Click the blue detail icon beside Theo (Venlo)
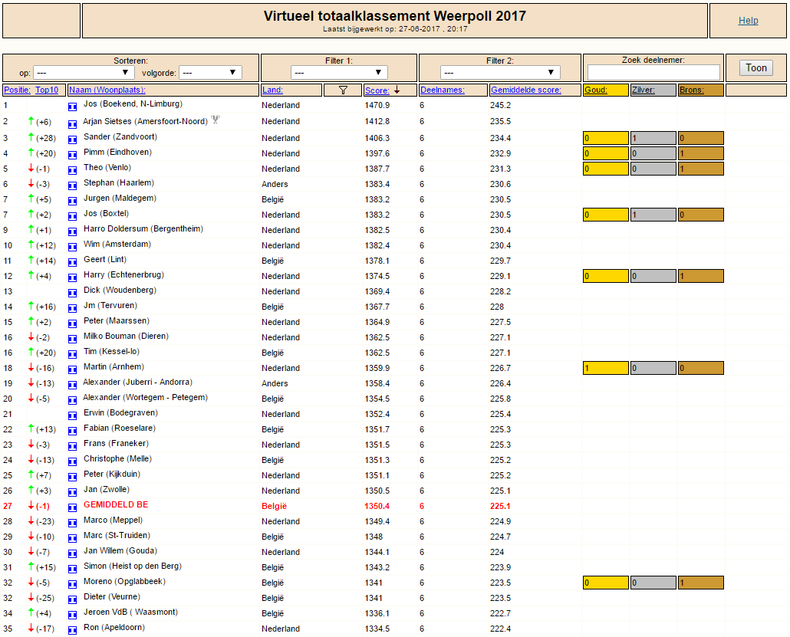The width and height of the screenshot is (790, 637). 73,169
